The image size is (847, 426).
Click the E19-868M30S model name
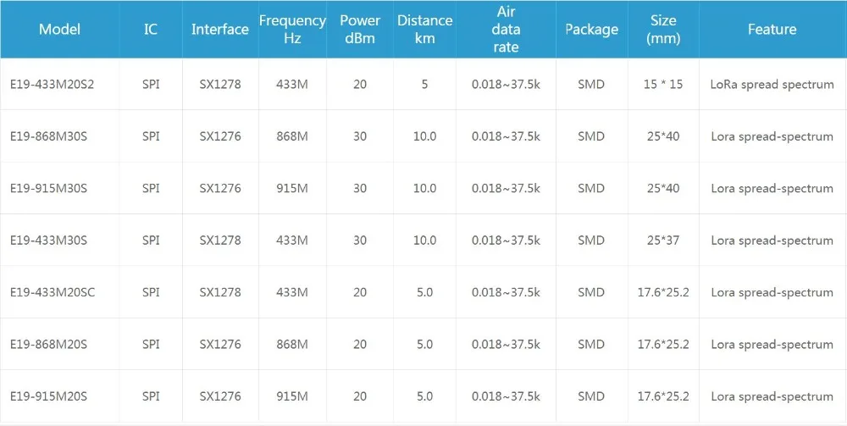[x=48, y=136]
